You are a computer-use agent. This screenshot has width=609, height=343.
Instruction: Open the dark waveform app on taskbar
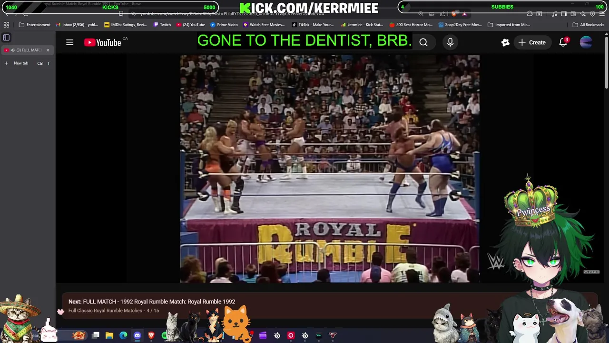tap(319, 335)
